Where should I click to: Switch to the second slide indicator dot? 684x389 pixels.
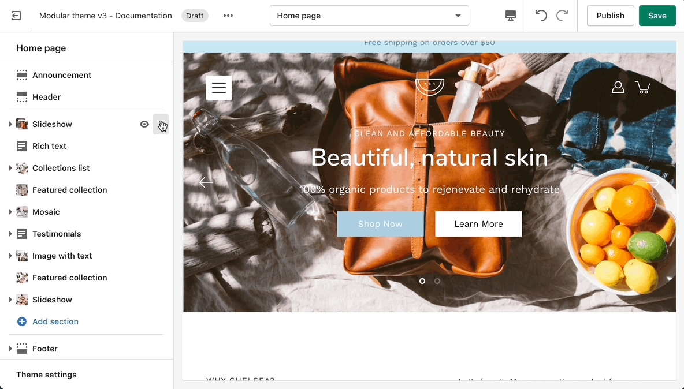437,281
